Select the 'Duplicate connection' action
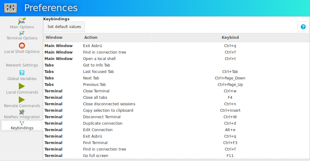 [x=103, y=123]
